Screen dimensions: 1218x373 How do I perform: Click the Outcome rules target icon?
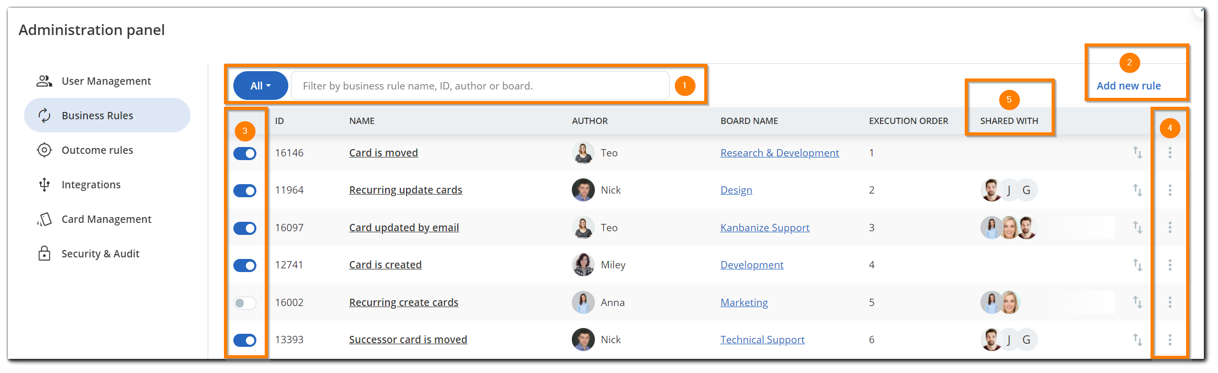[x=44, y=150]
